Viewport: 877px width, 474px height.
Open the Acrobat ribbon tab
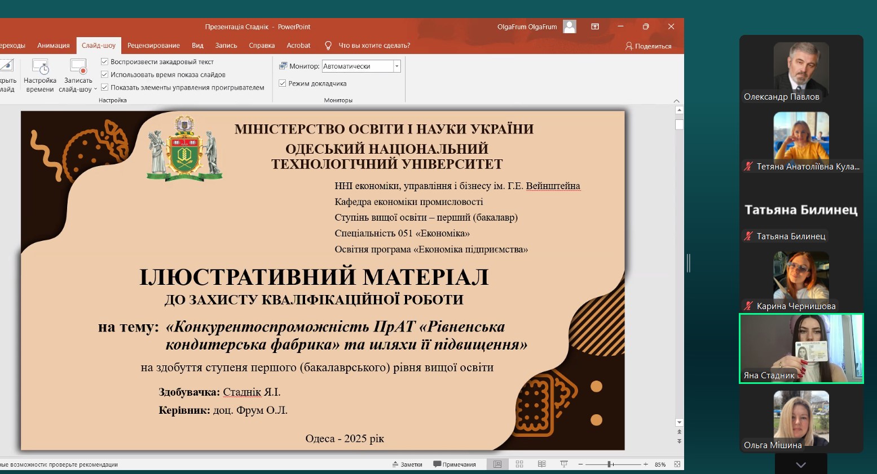coord(298,46)
